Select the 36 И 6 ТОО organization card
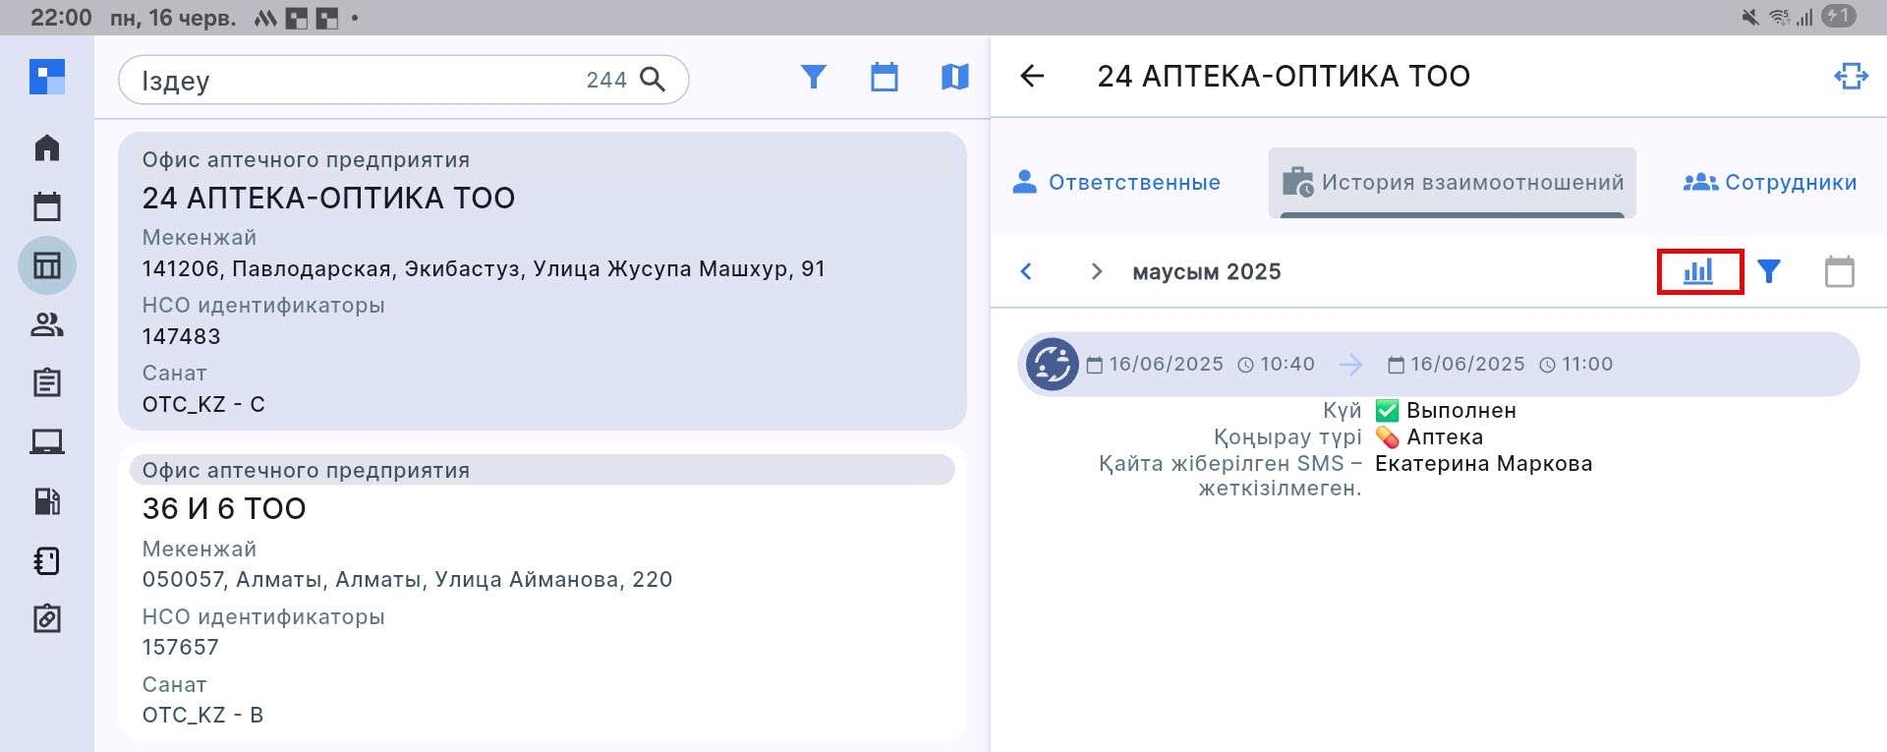1887x752 pixels. click(x=542, y=592)
